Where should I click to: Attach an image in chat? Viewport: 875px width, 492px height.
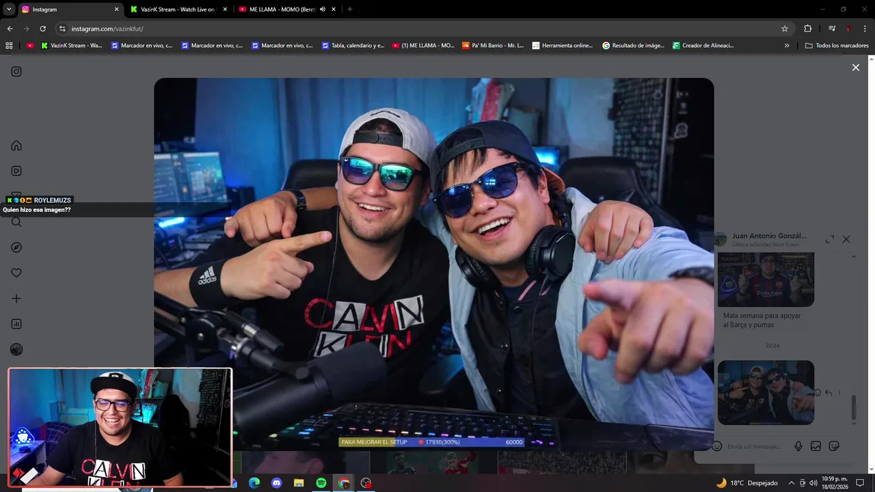[x=816, y=446]
